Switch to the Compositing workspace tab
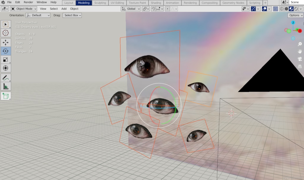304x180 pixels. click(x=210, y=3)
